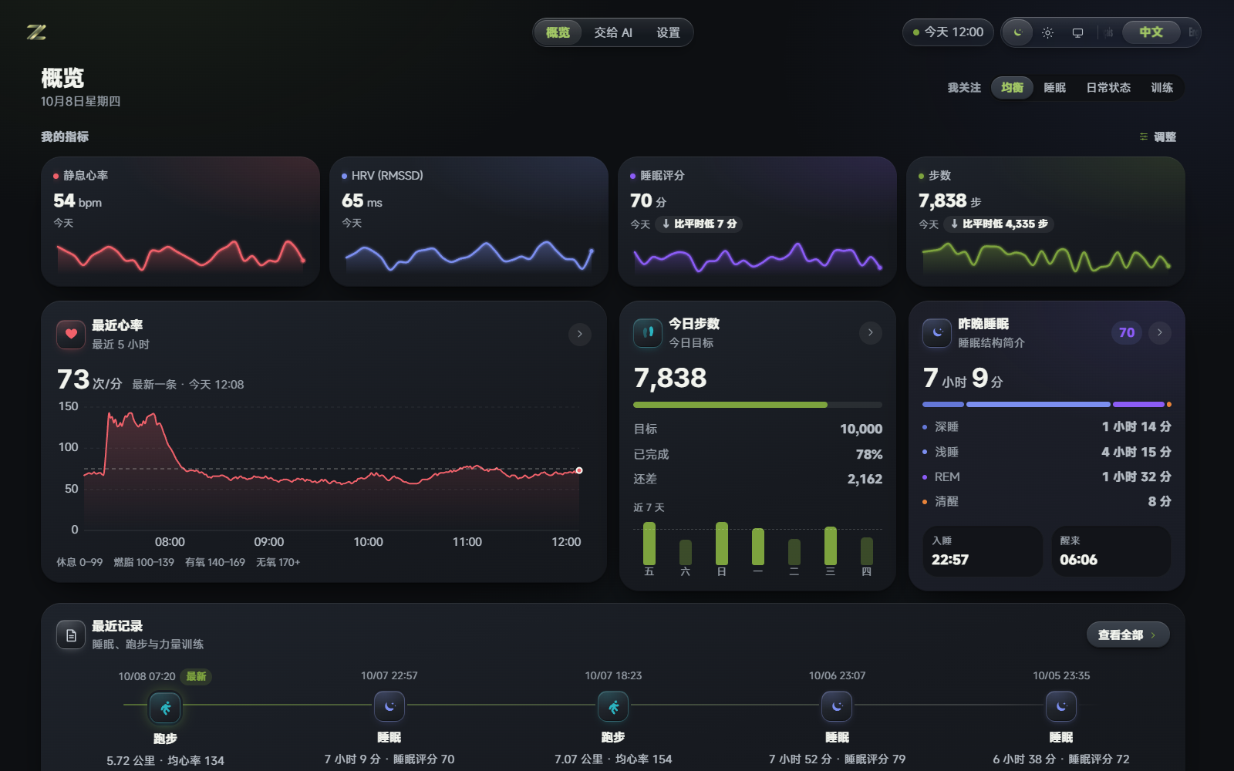Click the 10/05 23:35 睡眠 timeline icon
The width and height of the screenshot is (1234, 771).
tap(1061, 706)
